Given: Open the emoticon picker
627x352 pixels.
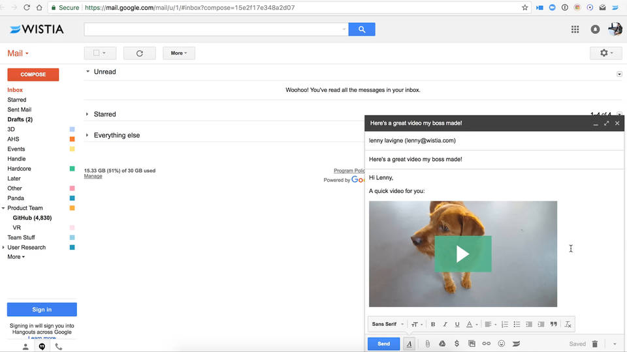Looking at the screenshot, I should point(502,344).
